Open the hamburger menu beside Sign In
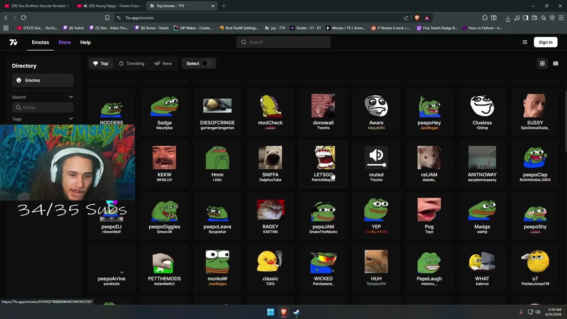 pos(525,42)
